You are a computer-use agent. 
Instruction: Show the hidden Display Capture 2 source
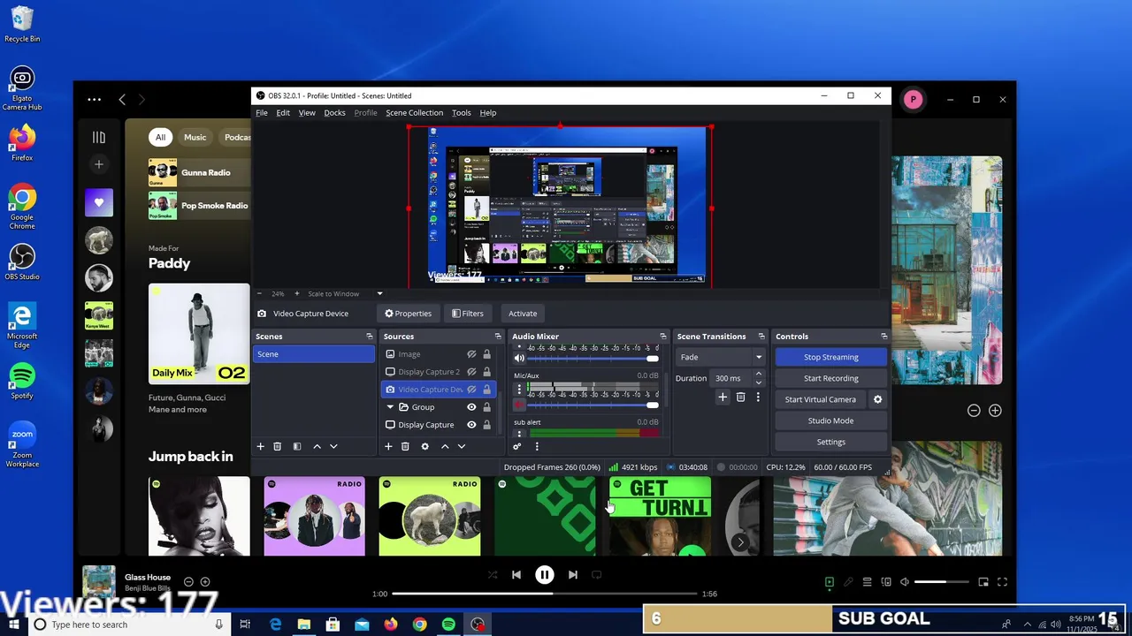[x=471, y=372]
